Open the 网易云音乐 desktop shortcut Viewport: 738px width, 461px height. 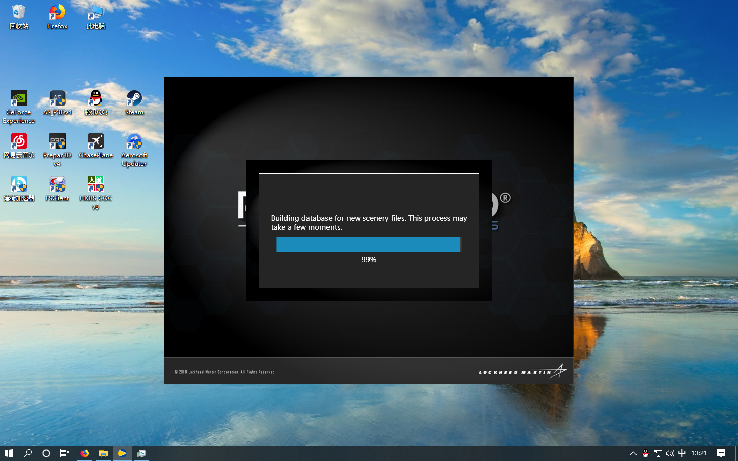click(x=19, y=146)
